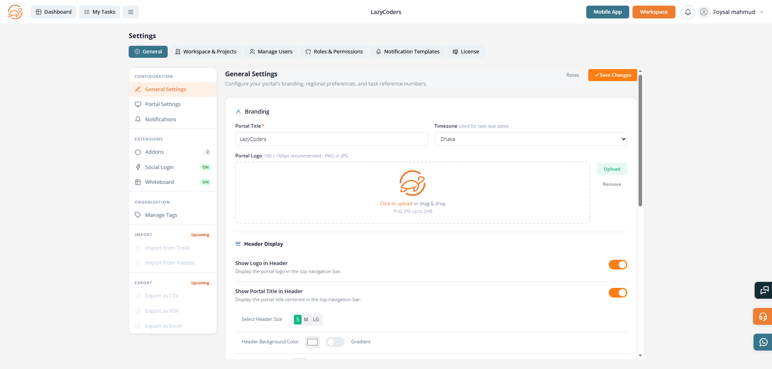
Task: Open the Header Background Color swatch
Action: pos(312,342)
